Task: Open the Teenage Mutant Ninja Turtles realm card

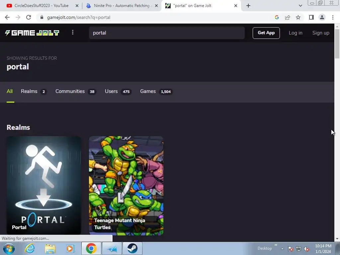Action: point(126,186)
